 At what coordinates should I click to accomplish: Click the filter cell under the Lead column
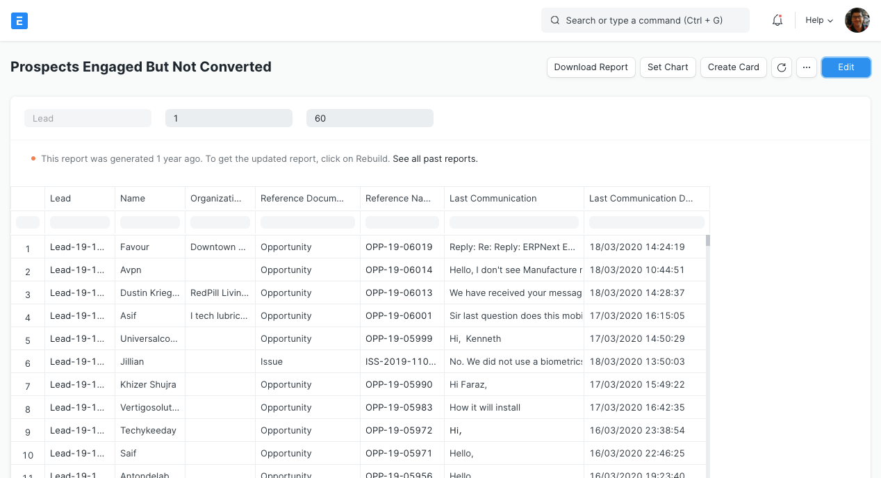[79, 222]
